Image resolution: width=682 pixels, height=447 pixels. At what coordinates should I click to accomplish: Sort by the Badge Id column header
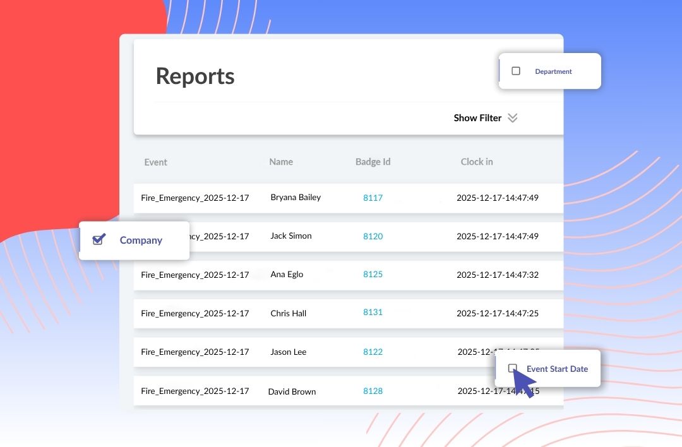pos(373,162)
